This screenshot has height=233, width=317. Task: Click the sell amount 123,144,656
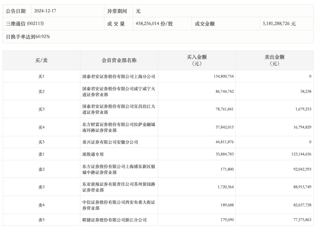(x=301, y=154)
